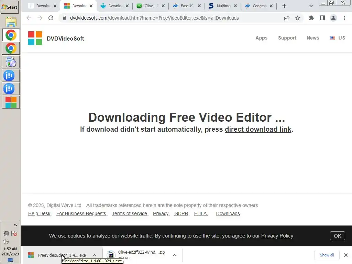The height and width of the screenshot is (264, 352).
Task: Open For Business Requests link
Action: (x=81, y=213)
